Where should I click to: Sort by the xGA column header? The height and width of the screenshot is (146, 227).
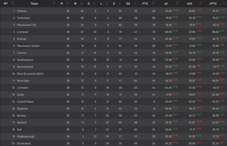coord(190,4)
